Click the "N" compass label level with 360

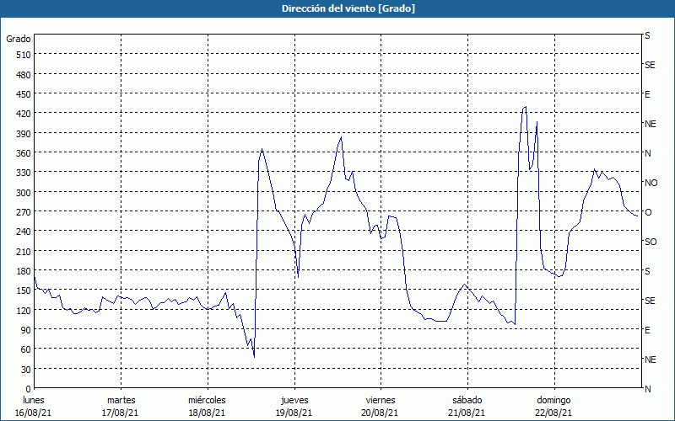click(647, 153)
